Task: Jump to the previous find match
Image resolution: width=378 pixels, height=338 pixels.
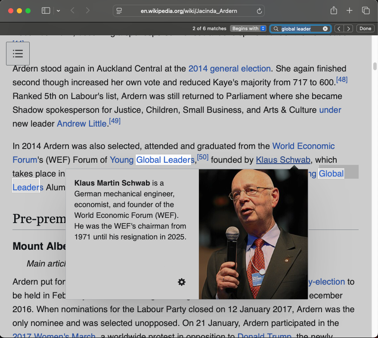Action: (x=339, y=29)
